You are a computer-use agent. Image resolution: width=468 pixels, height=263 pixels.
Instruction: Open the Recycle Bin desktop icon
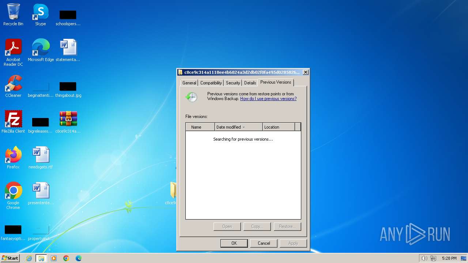tap(13, 15)
